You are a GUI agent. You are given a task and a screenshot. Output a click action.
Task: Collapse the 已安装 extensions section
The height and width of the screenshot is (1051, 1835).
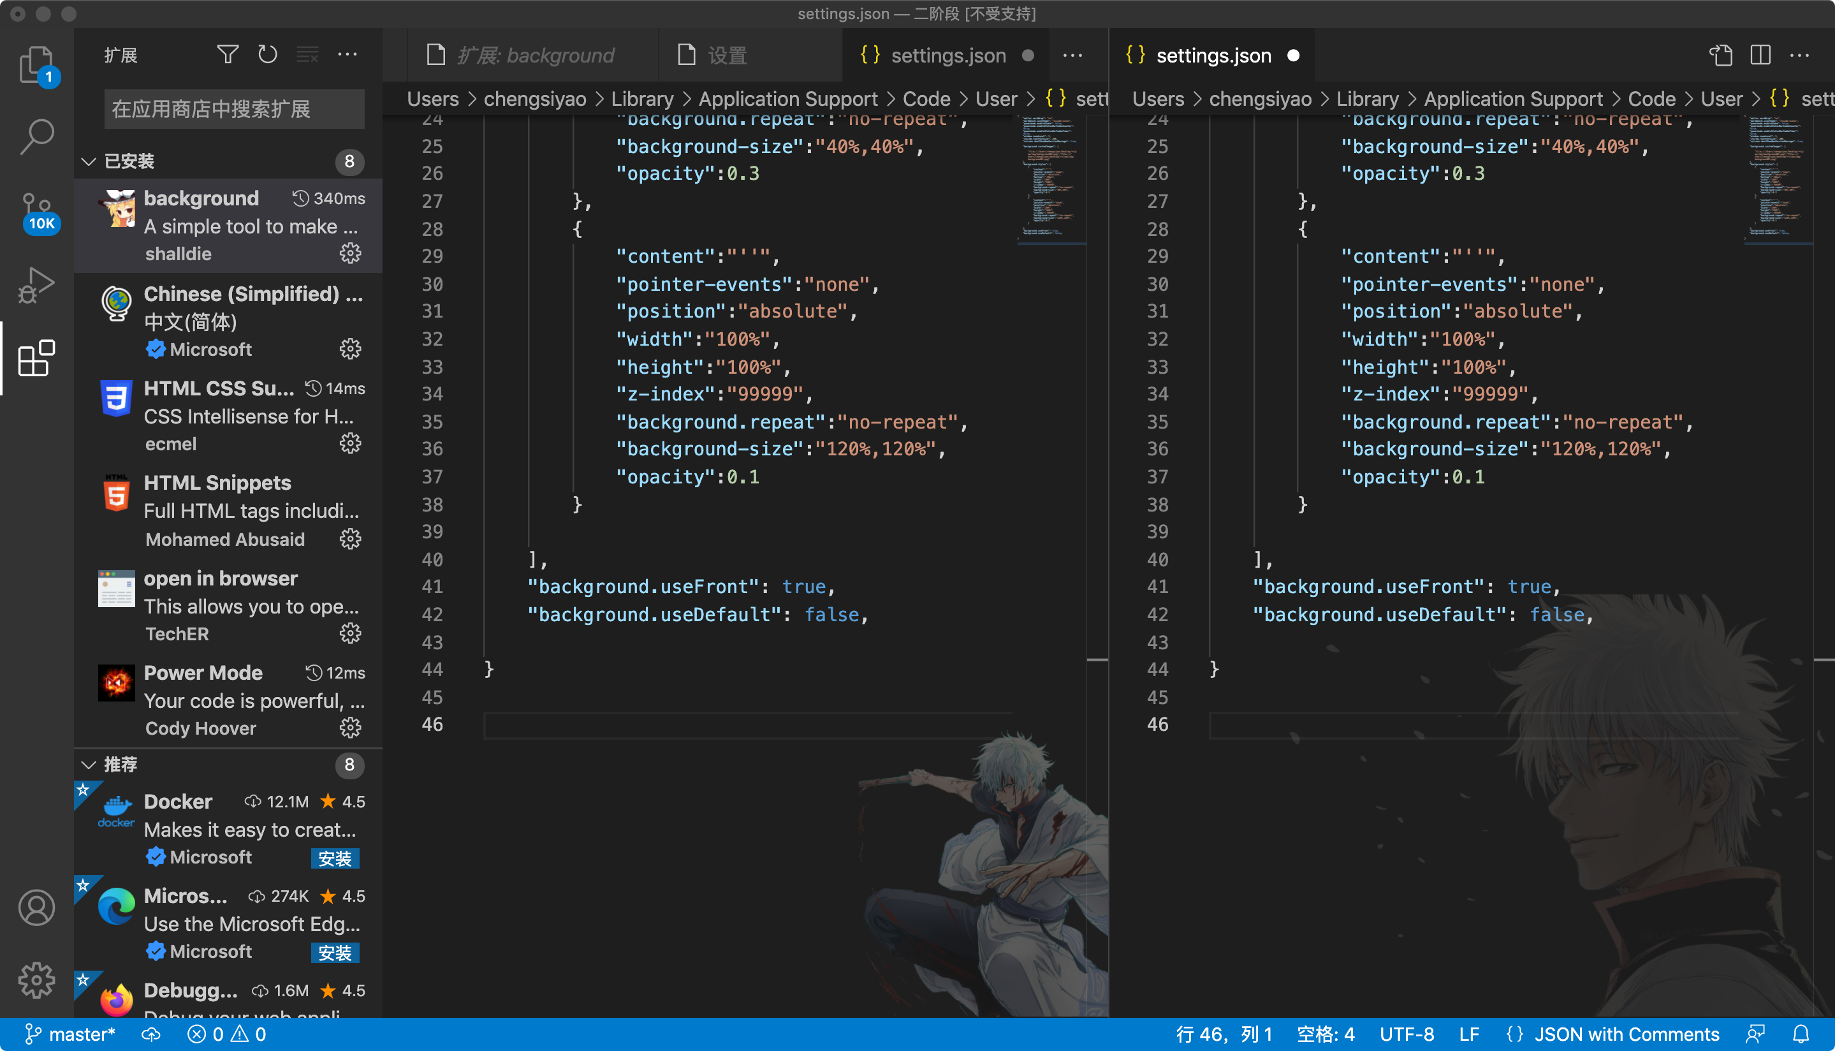[x=89, y=161]
